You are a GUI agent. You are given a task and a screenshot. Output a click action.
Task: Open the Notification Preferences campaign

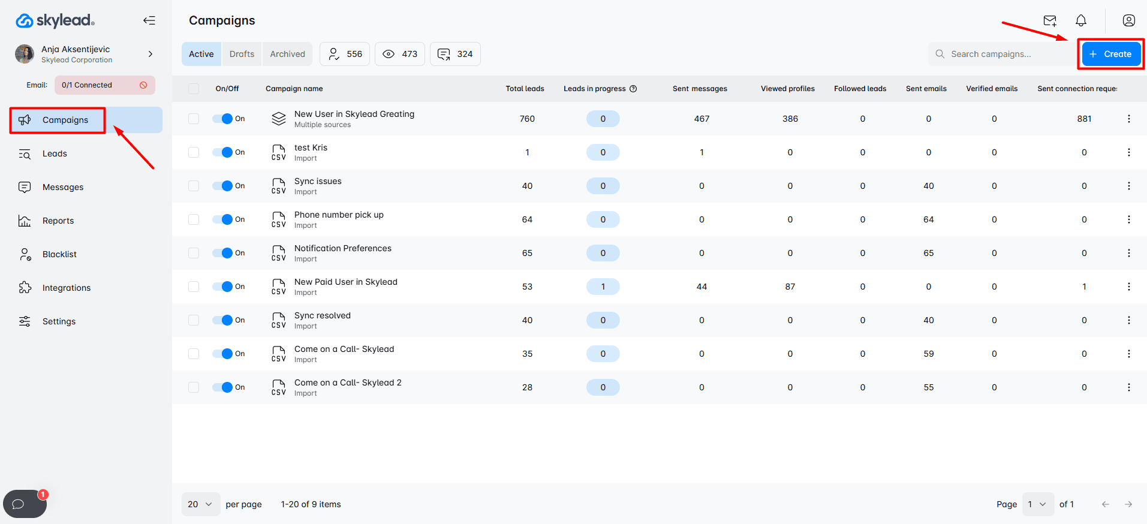click(x=343, y=248)
